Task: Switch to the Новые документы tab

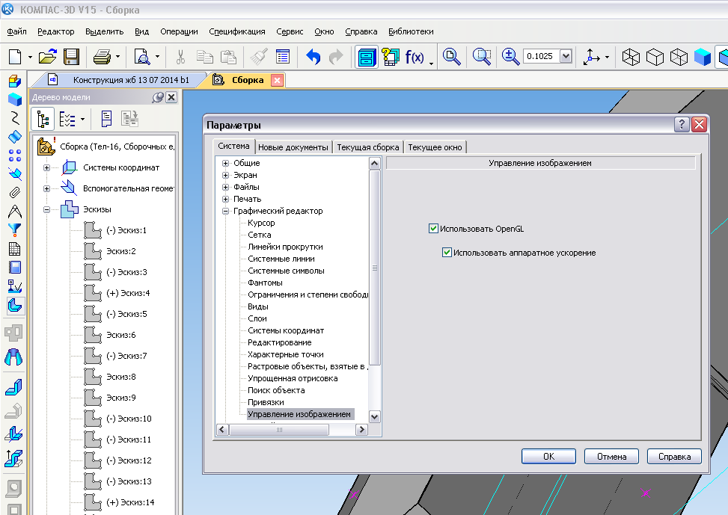Action: click(x=293, y=147)
